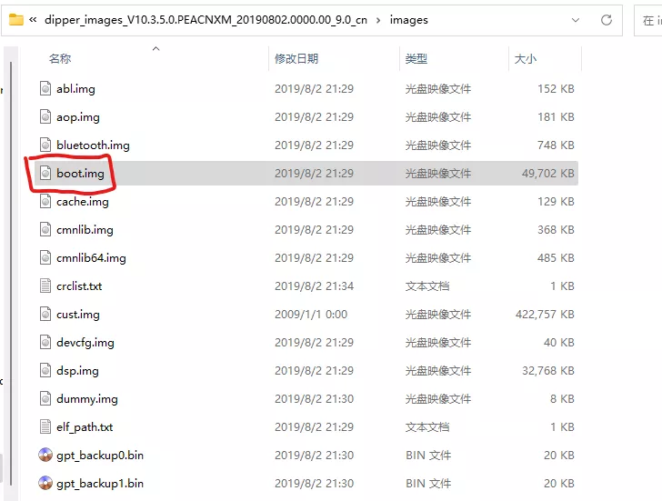Click the dipper_images folder breadcrumb
The height and width of the screenshot is (501, 662).
[206, 19]
